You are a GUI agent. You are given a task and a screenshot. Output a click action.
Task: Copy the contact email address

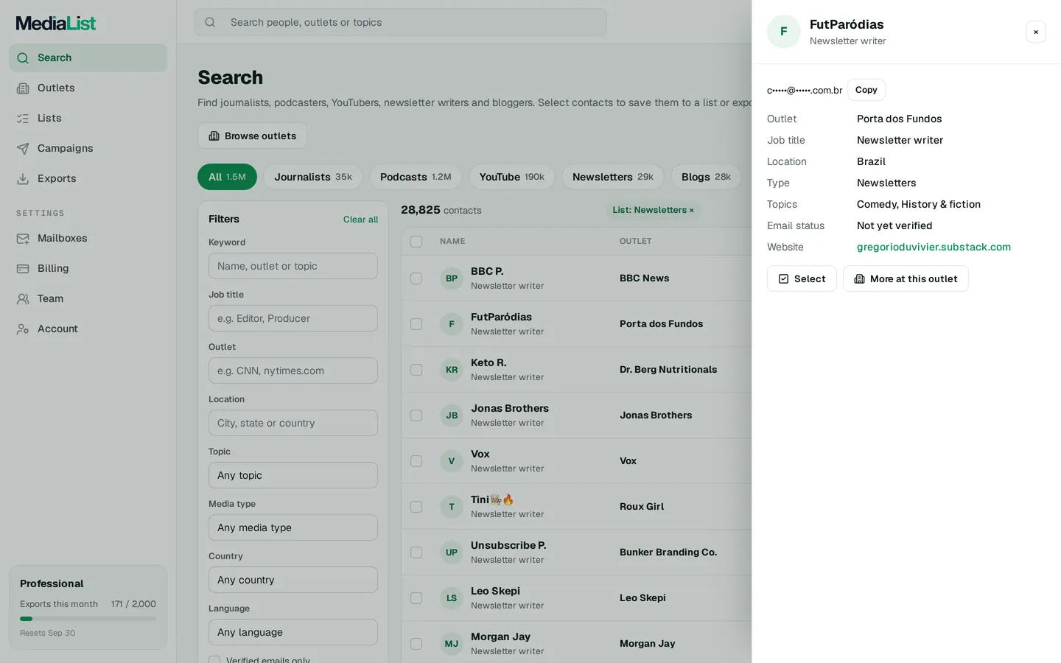click(866, 90)
